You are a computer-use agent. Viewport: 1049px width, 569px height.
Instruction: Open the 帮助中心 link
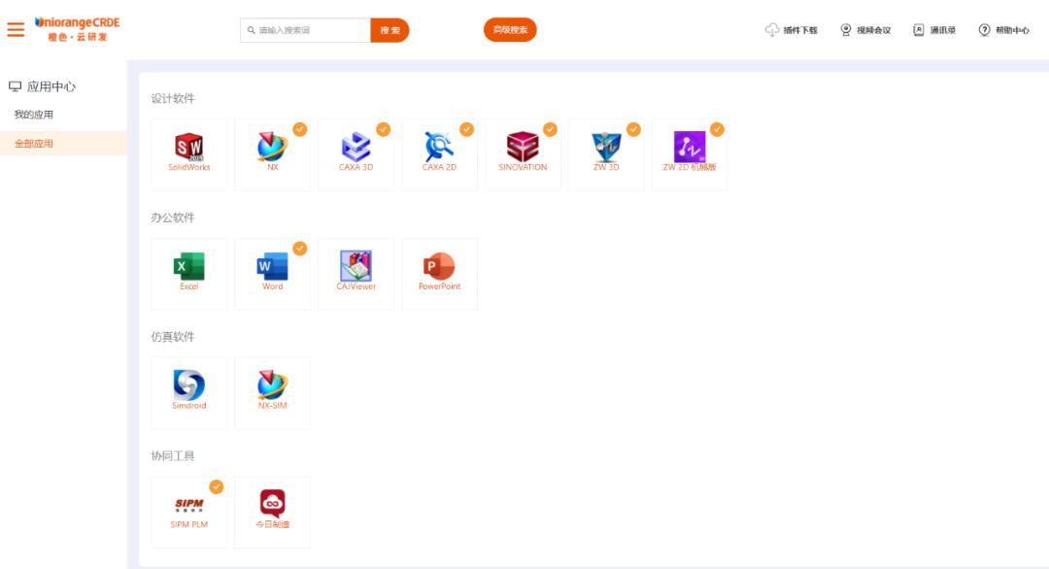click(1012, 30)
